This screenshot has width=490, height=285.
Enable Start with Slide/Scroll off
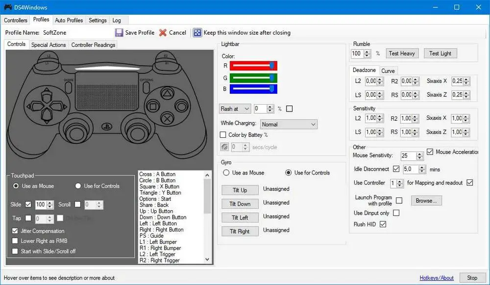[x=15, y=251]
